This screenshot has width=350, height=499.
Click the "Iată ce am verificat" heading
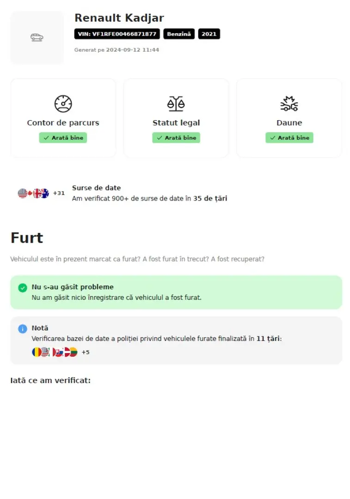(50, 380)
